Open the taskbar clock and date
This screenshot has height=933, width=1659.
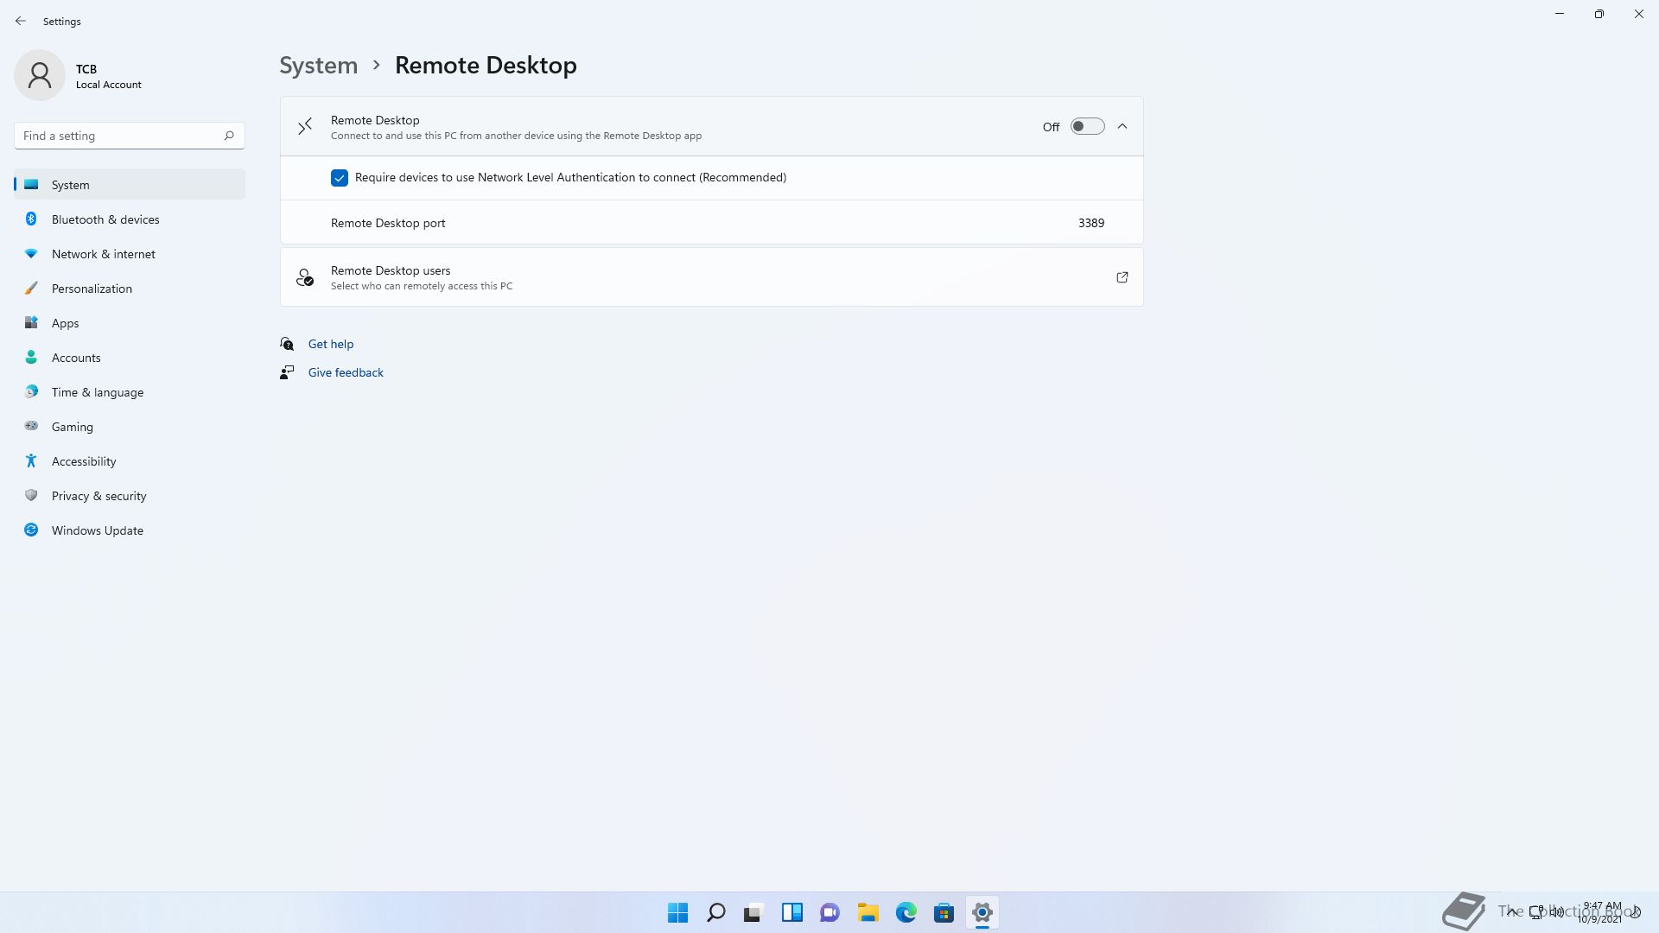(1600, 912)
